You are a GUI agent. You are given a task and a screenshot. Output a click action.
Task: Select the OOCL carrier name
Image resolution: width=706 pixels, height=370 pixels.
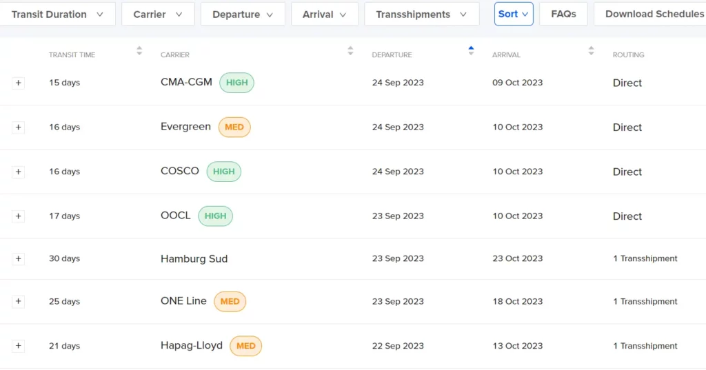[x=176, y=216]
